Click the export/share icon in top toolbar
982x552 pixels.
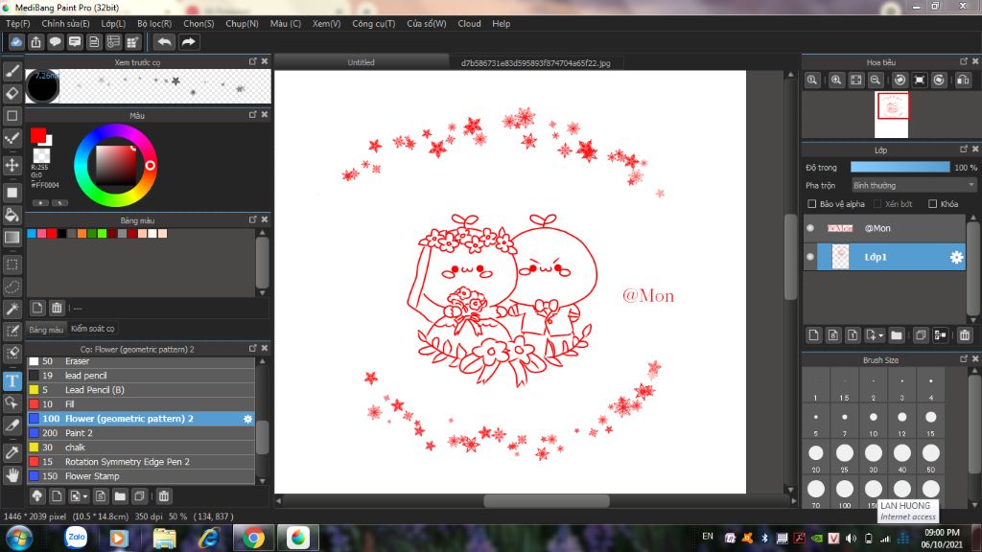pos(35,42)
